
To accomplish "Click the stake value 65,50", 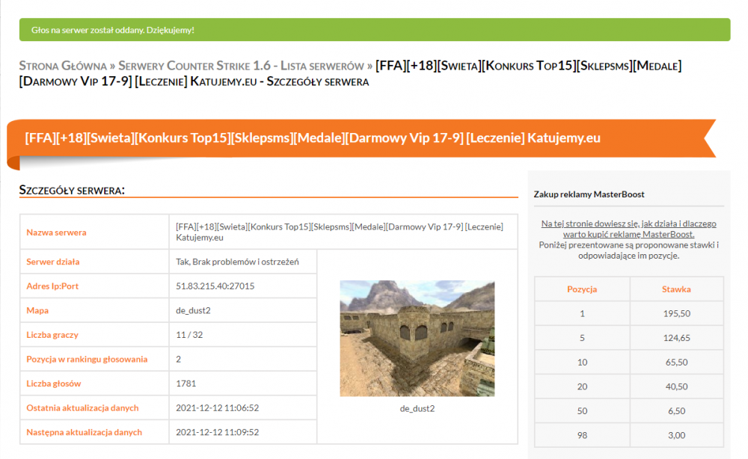I will (x=676, y=362).
